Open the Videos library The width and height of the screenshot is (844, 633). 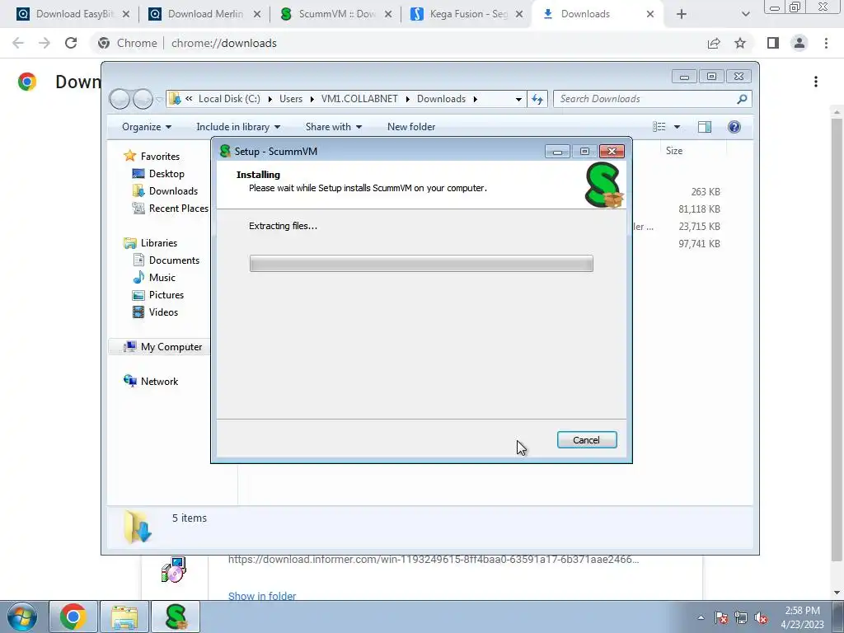pyautogui.click(x=163, y=312)
